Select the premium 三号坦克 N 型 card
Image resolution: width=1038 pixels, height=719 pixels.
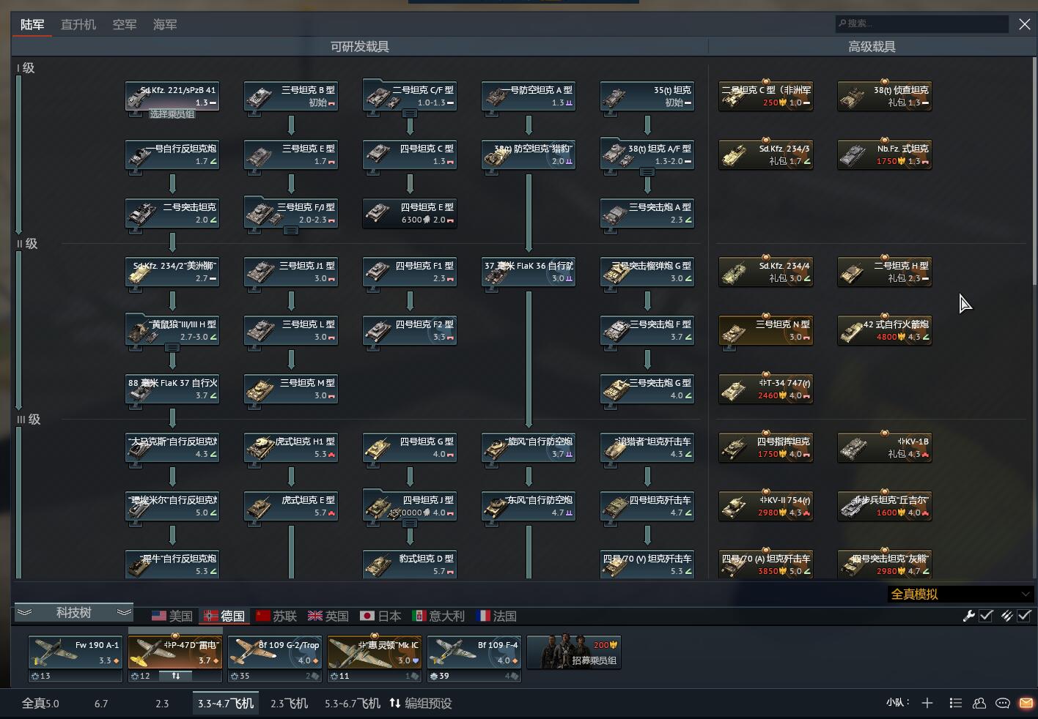pos(766,330)
